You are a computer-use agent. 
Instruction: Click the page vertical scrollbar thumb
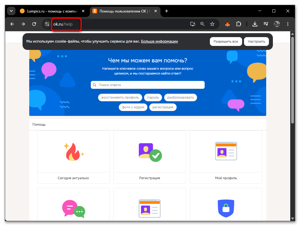[x=292, y=80]
